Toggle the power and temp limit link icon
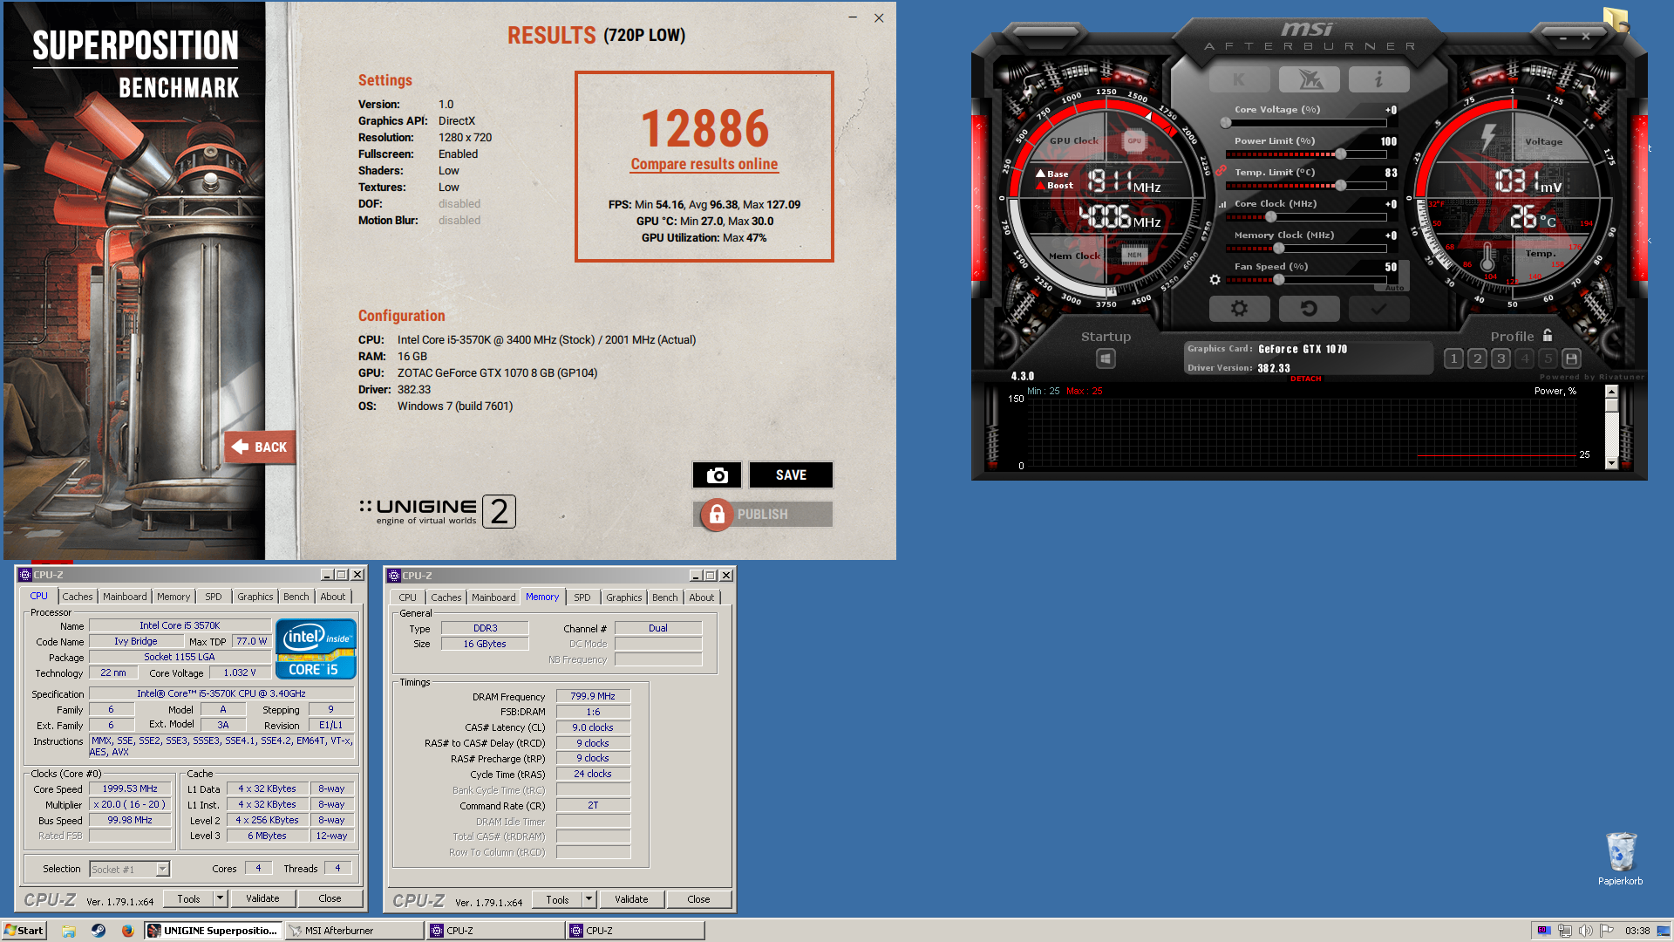Viewport: 1674px width, 942px height. [1221, 170]
